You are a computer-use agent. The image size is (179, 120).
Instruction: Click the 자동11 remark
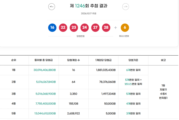163,90
